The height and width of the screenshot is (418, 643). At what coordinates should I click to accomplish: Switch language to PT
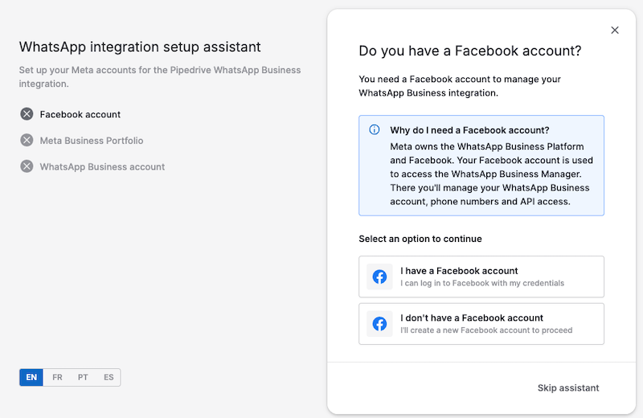pos(83,377)
